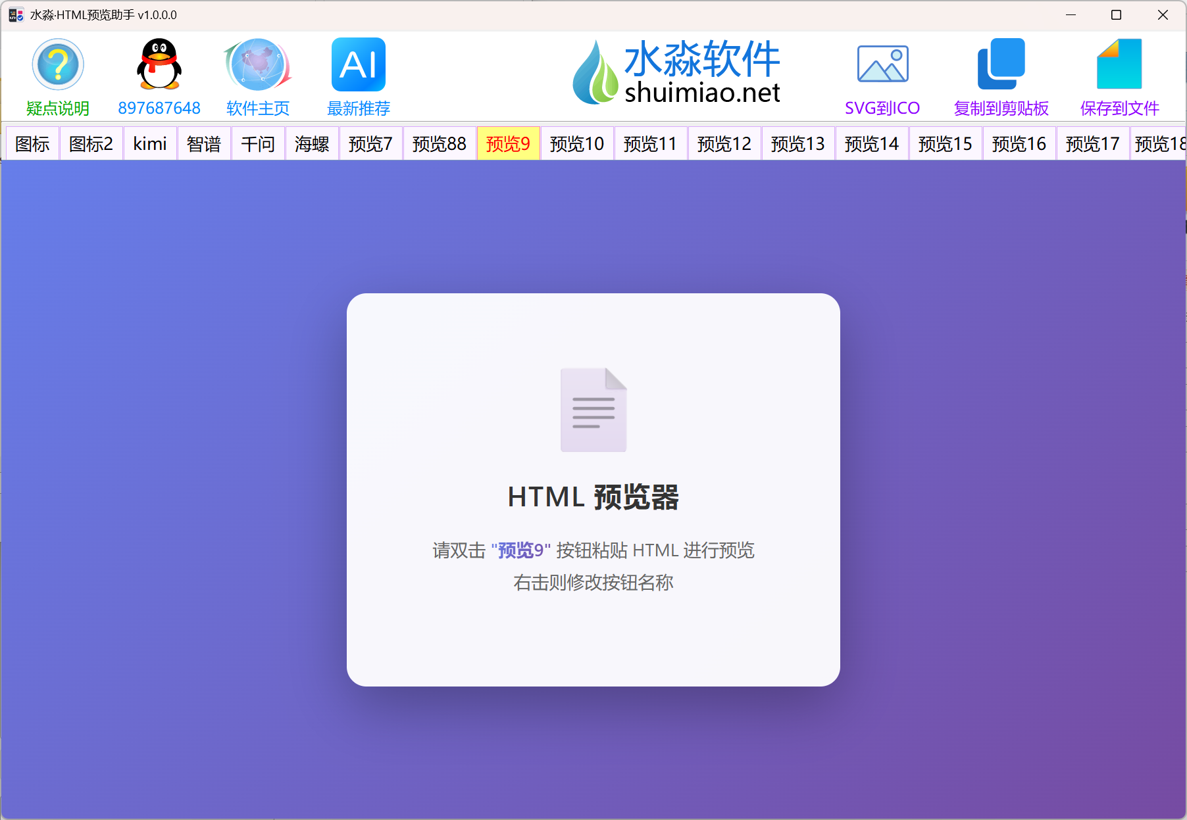Switch to the kimi tab
The width and height of the screenshot is (1187, 820).
(149, 143)
